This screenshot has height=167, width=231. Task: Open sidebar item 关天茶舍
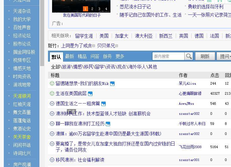coord(22,137)
